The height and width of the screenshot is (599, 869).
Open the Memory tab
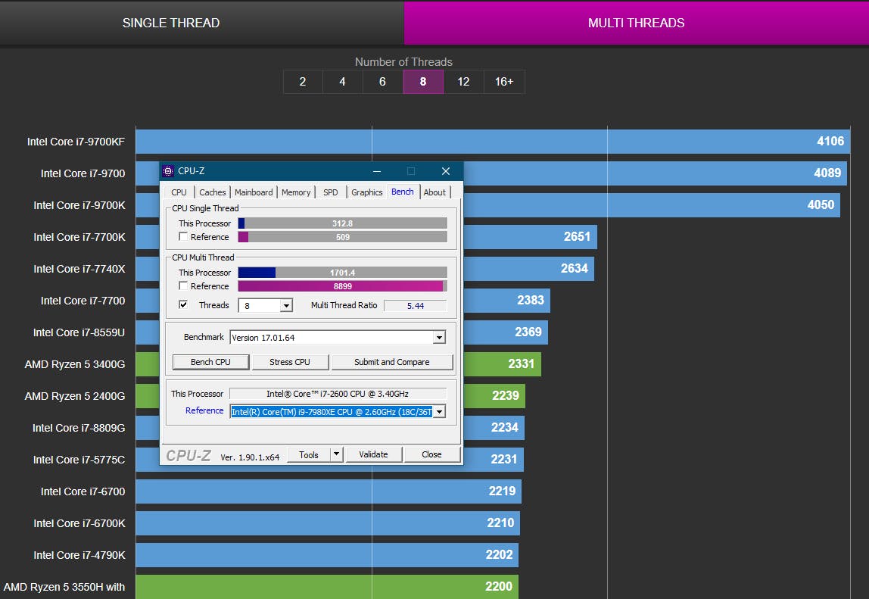(x=296, y=192)
